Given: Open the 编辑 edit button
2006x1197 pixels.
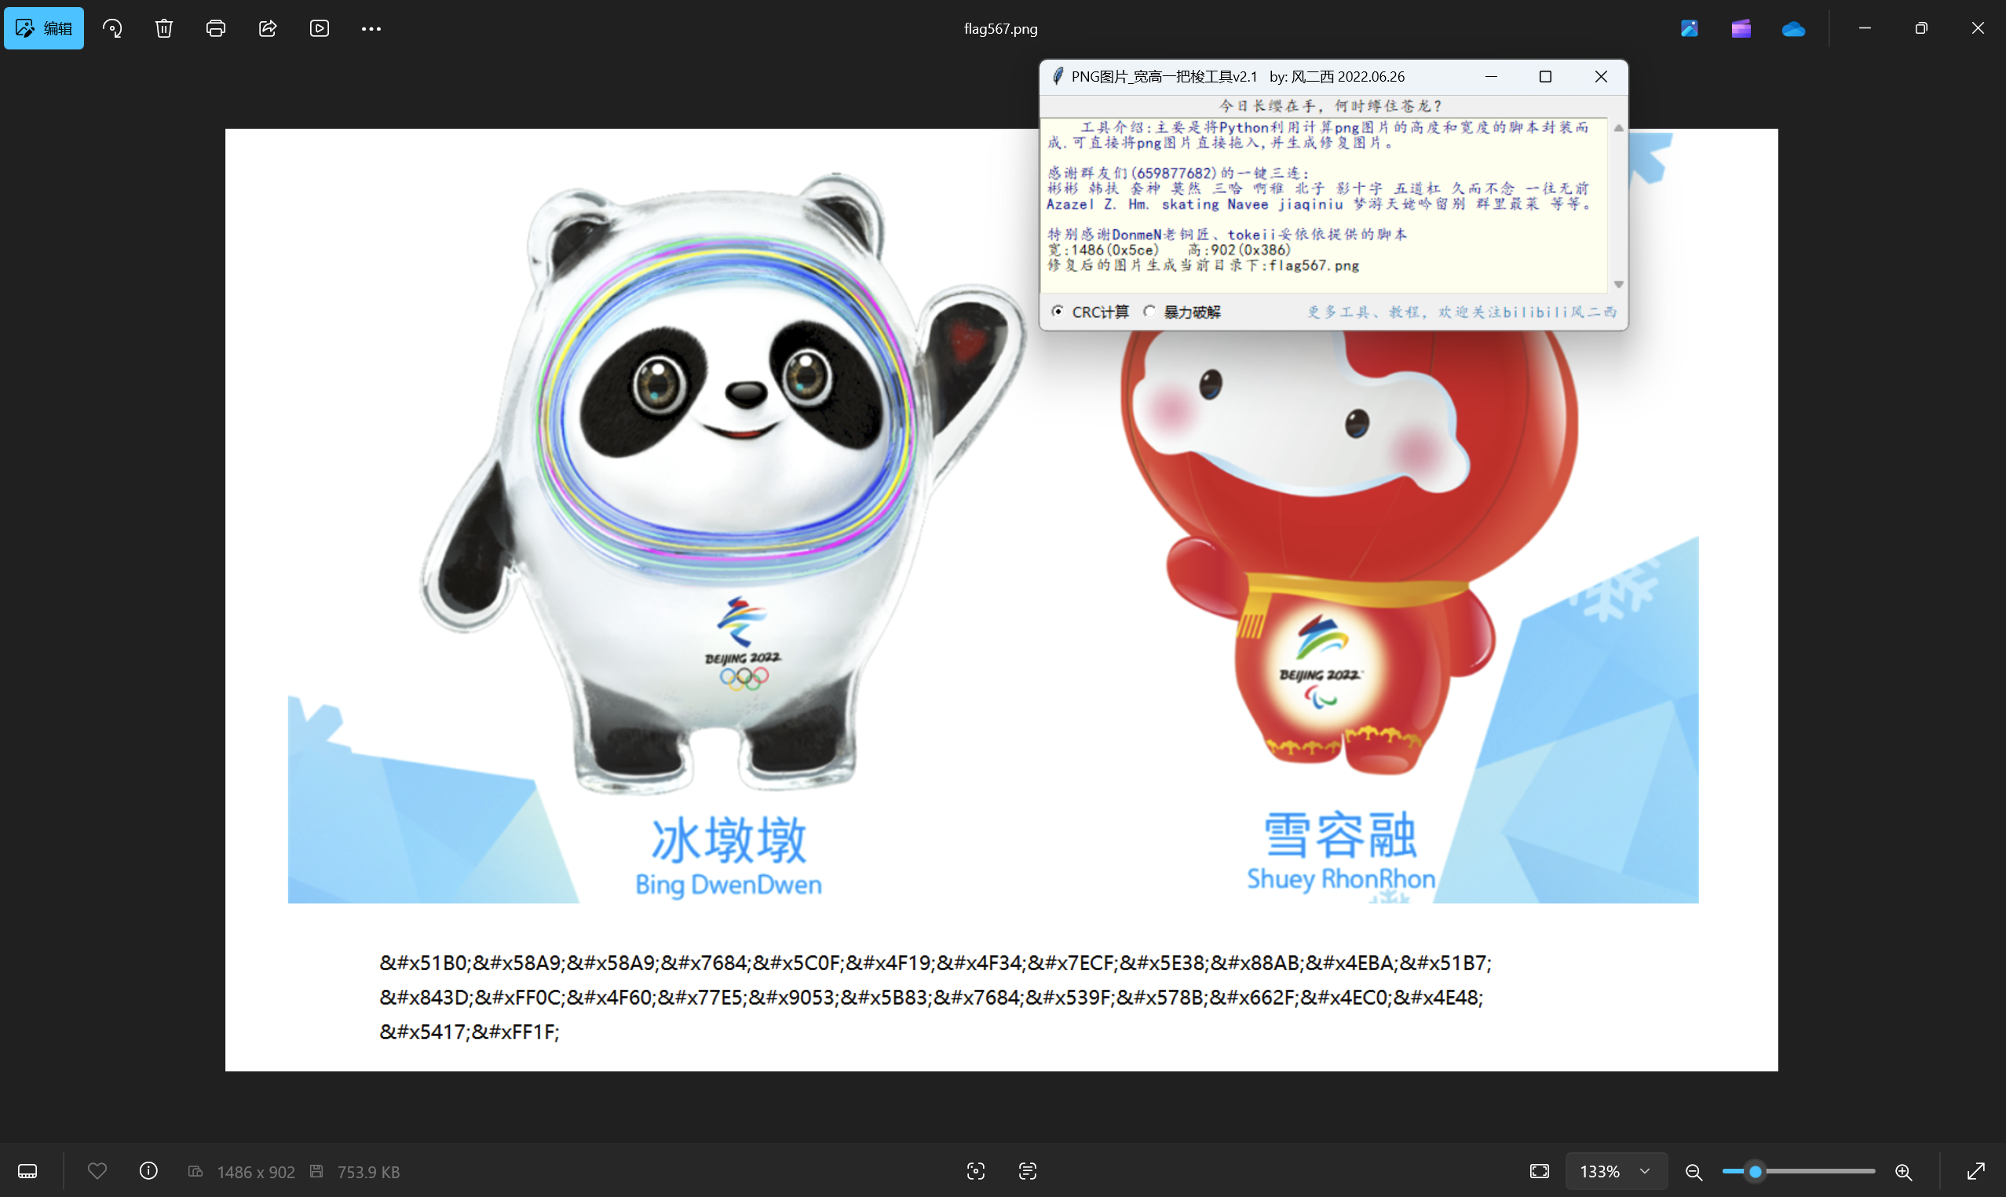Looking at the screenshot, I should 43,28.
